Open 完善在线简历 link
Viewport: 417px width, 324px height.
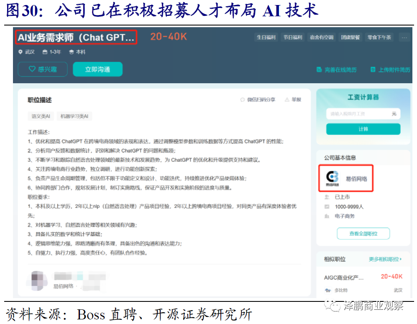pyautogui.click(x=340, y=70)
